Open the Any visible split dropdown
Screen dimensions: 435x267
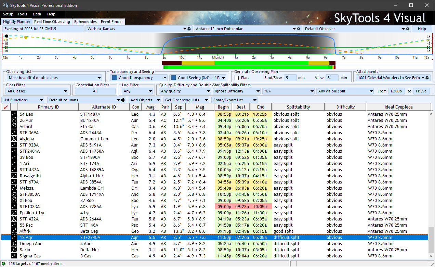[345, 91]
